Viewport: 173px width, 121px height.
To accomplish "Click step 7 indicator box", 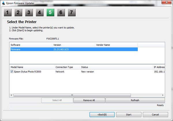I will click(72, 12).
